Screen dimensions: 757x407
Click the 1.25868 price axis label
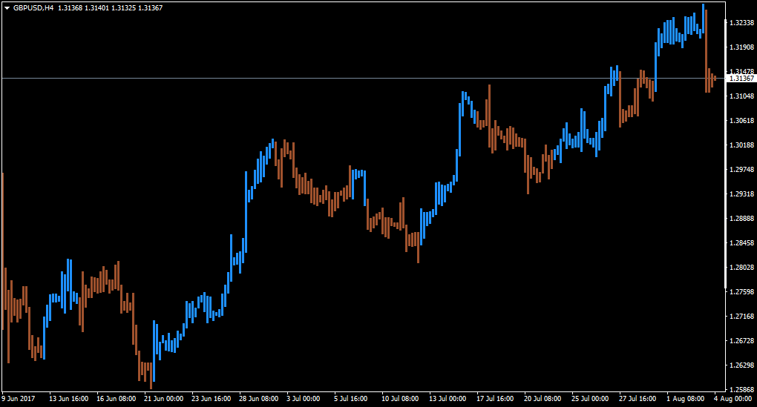pos(741,390)
